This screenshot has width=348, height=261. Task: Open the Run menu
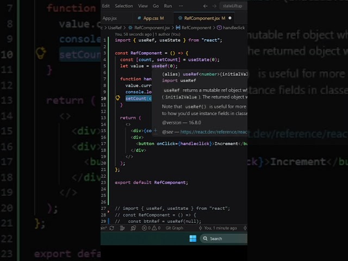point(168,6)
